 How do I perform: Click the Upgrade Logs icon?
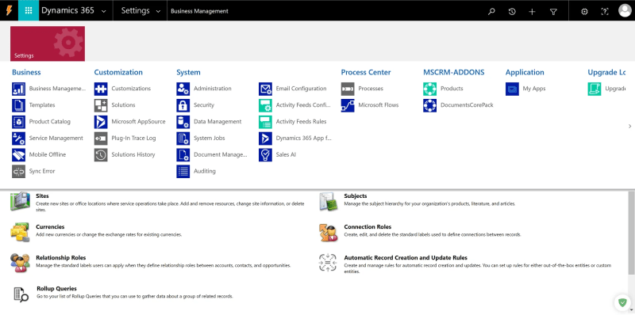click(594, 89)
